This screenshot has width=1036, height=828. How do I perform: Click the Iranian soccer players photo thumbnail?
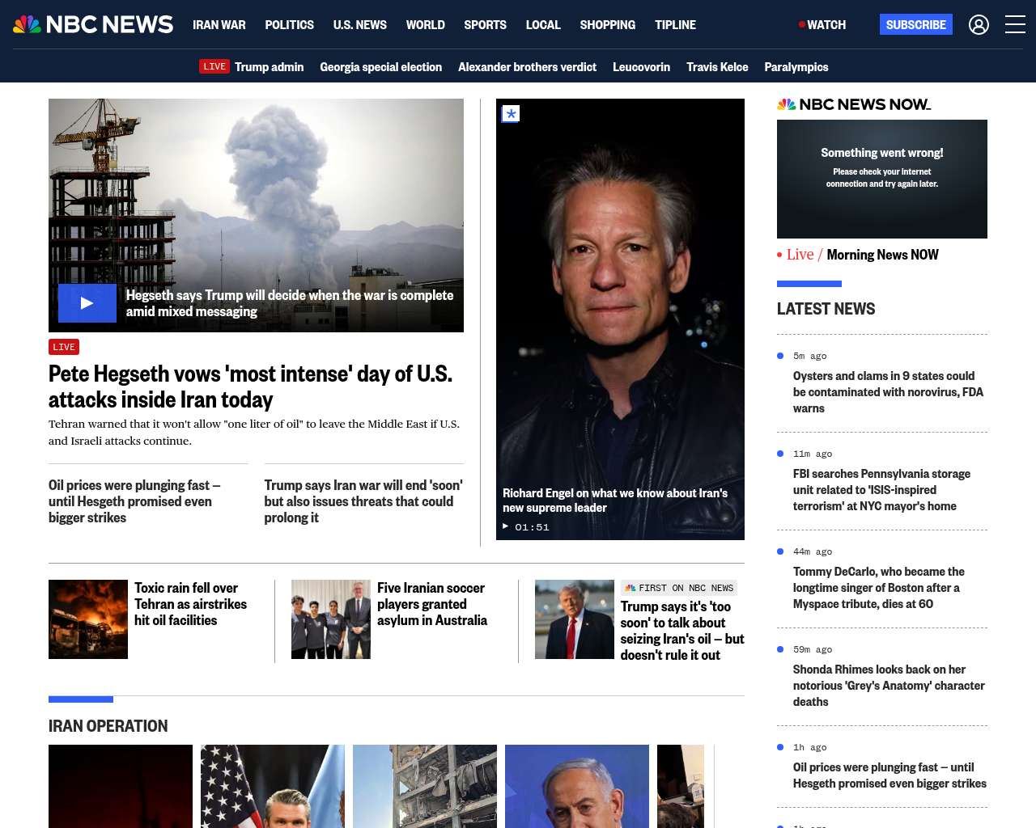pos(331,619)
